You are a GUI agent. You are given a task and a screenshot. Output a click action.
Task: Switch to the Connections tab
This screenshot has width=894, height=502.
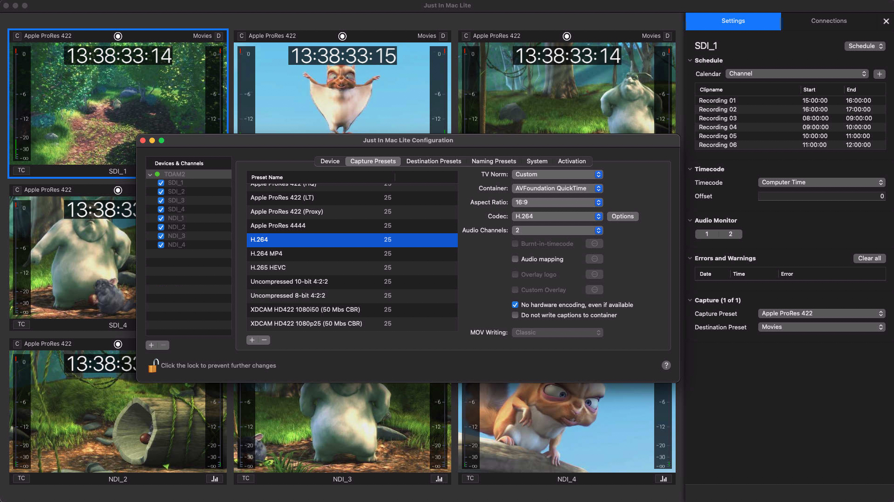[829, 21]
